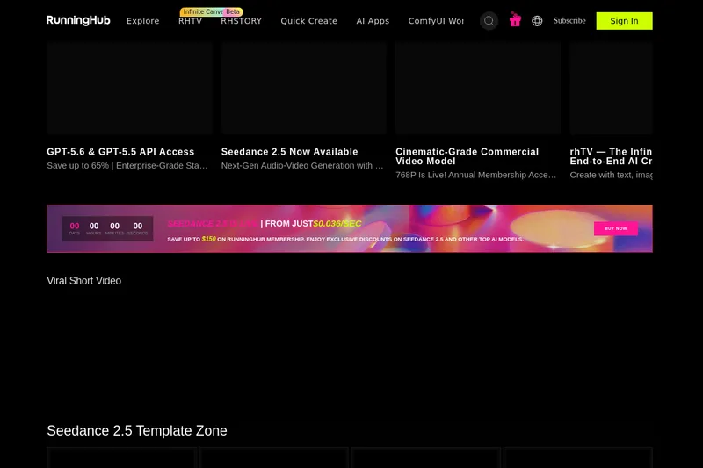Click the pink gift box icon
The height and width of the screenshot is (468, 703).
pyautogui.click(x=515, y=19)
